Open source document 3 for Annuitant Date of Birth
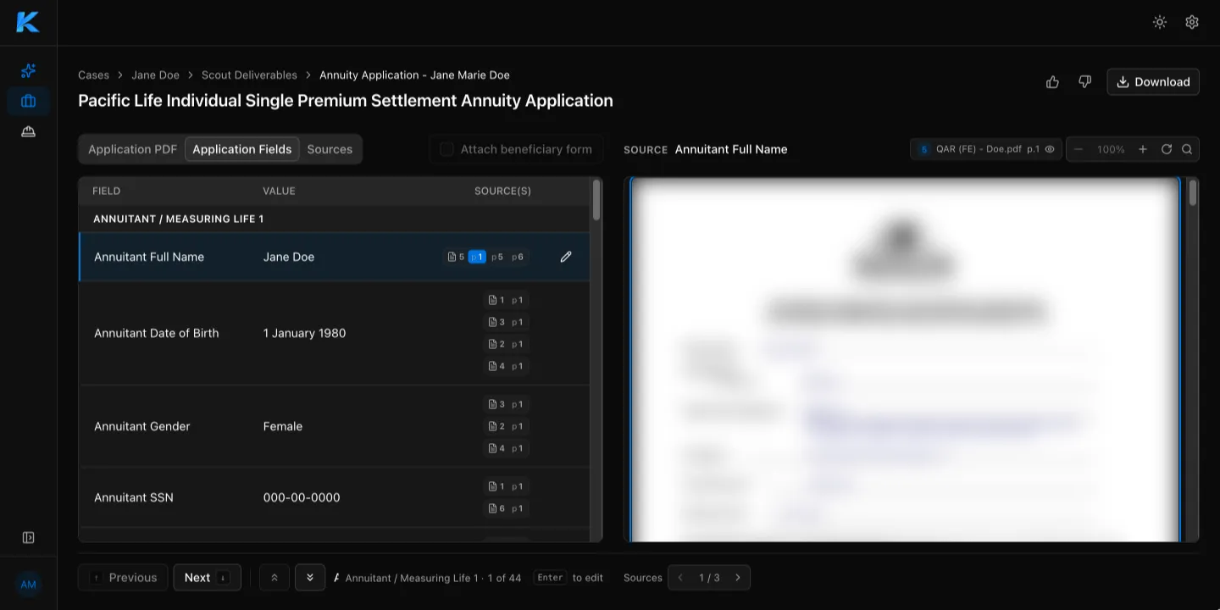The height and width of the screenshot is (610, 1220). [x=506, y=322]
